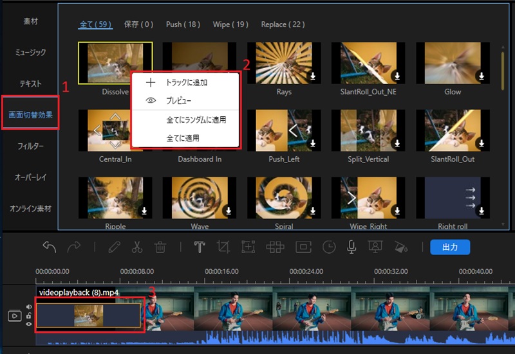This screenshot has width=515, height=354.
Task: Click the microphone Voiceover icon
Action: click(351, 247)
